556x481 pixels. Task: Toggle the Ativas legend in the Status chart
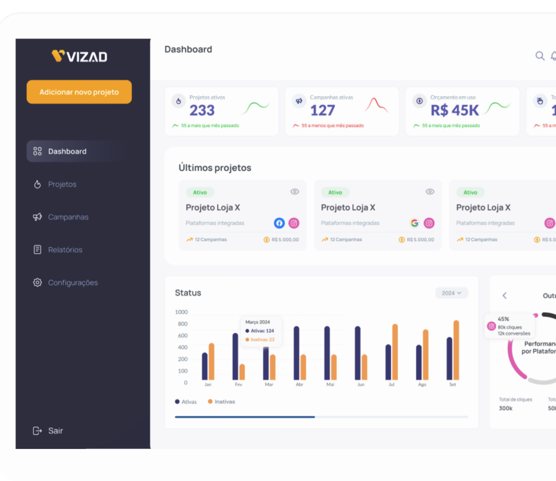(185, 402)
